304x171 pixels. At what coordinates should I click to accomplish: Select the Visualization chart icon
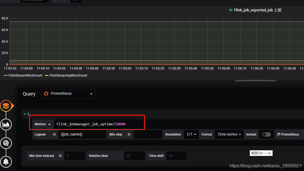click(6, 124)
